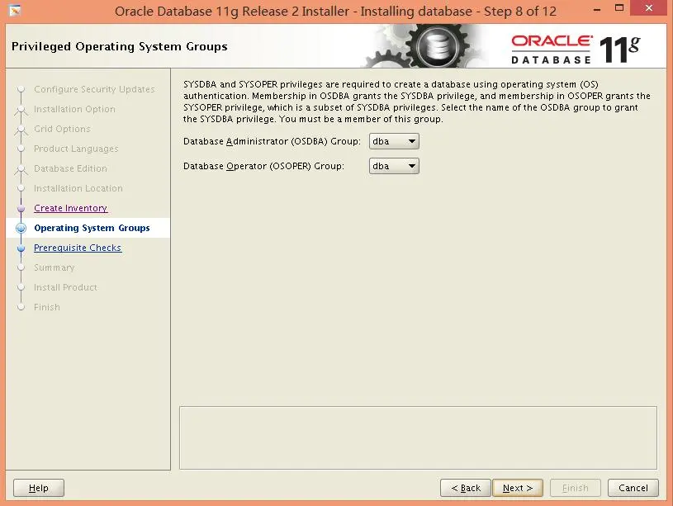This screenshot has height=506, width=673.
Task: Open installer Help
Action: tap(39, 488)
